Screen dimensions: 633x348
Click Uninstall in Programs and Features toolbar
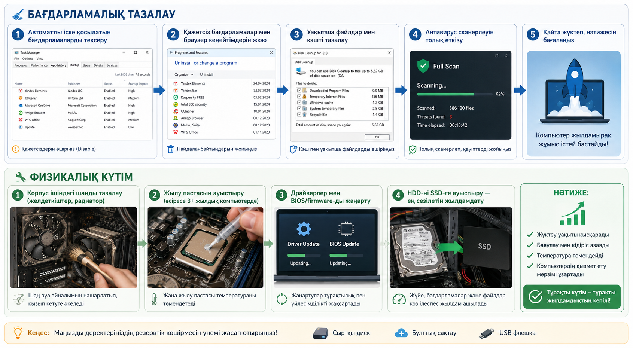[x=207, y=74]
